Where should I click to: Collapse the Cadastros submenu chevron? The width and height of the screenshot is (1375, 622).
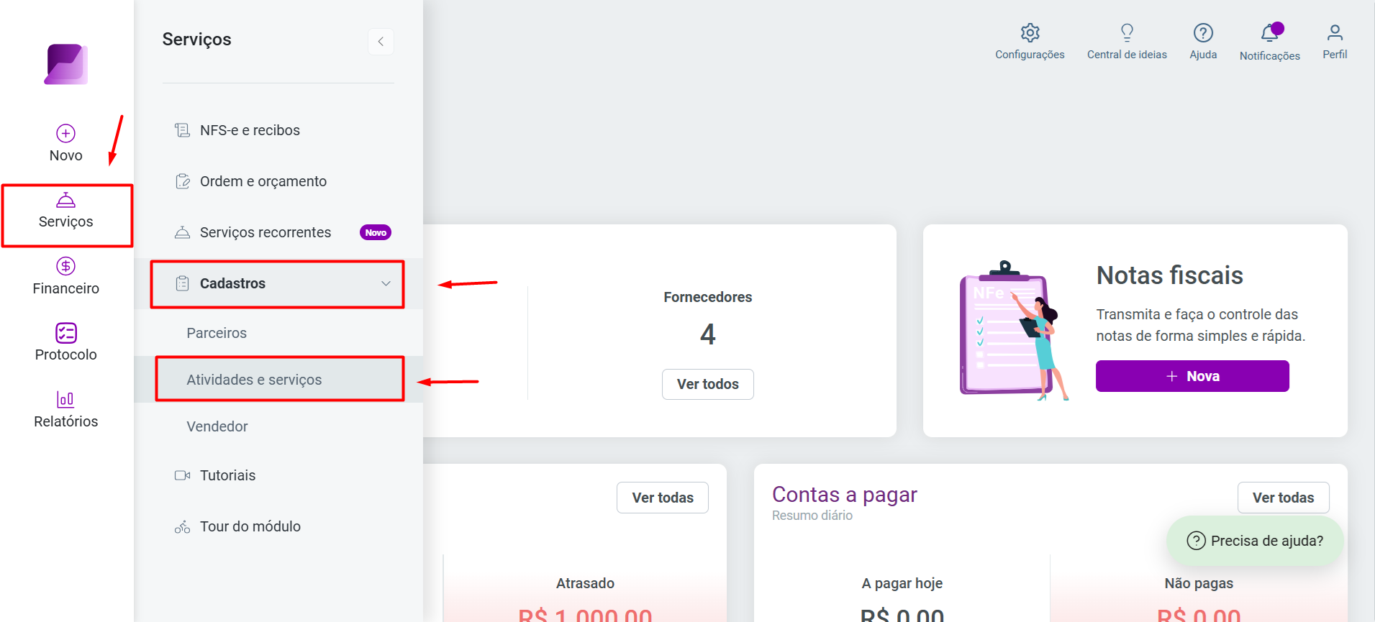(386, 283)
